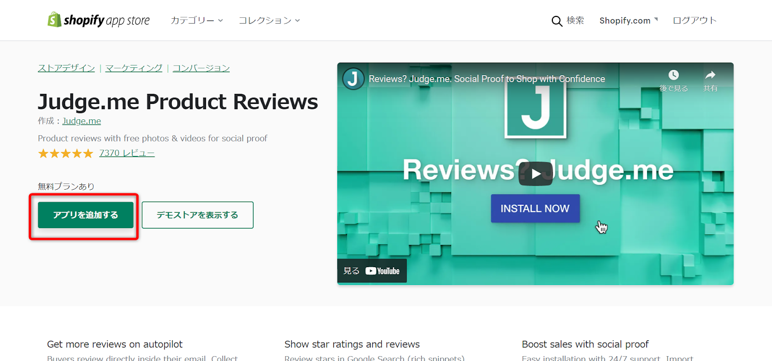The width and height of the screenshot is (772, 361).
Task: Click 'Boost sales with social proof' heading
Action: (x=585, y=344)
